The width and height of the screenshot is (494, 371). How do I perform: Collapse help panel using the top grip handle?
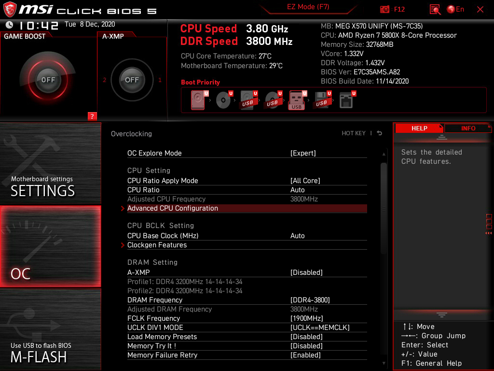pos(442,137)
